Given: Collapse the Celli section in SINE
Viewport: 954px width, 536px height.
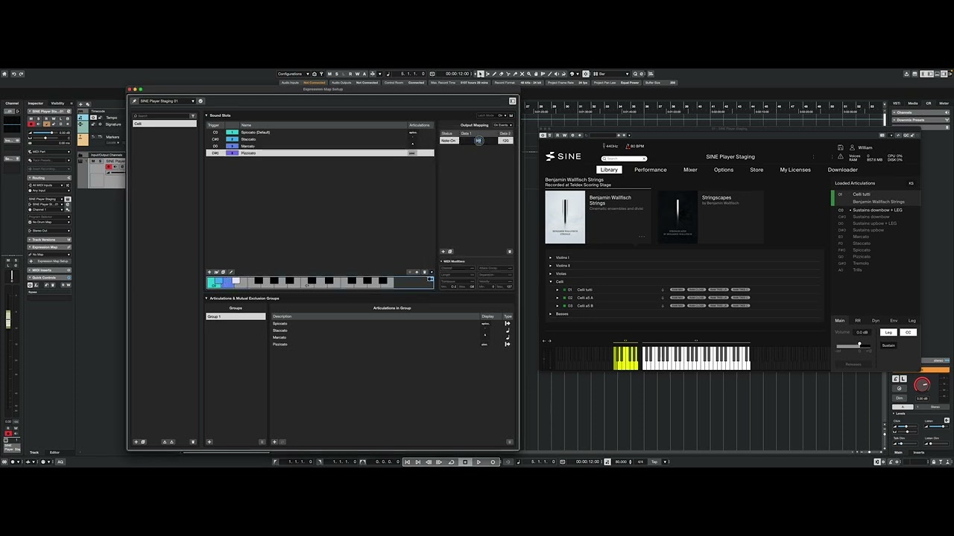Looking at the screenshot, I should (551, 282).
